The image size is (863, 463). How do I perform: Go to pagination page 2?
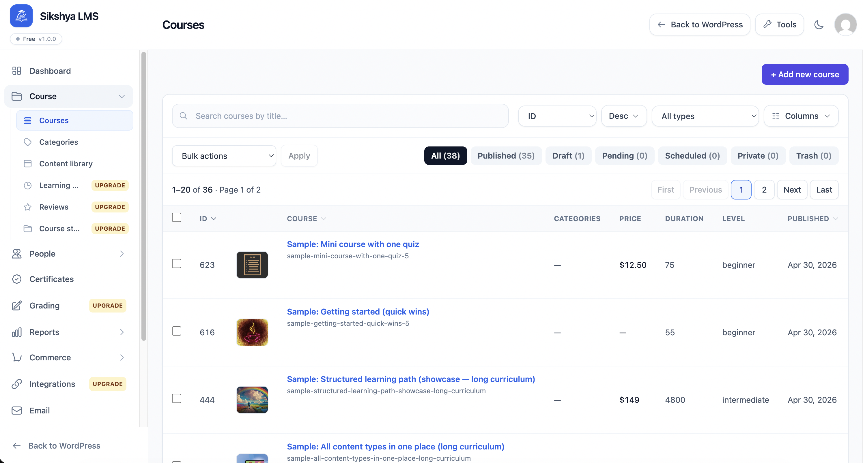point(764,190)
